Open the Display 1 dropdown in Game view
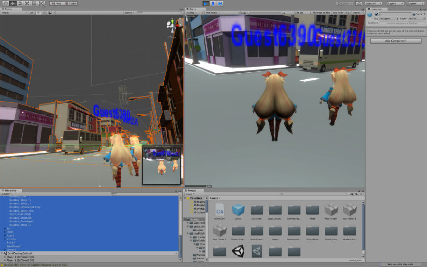The height and width of the screenshot is (267, 427). point(195,13)
